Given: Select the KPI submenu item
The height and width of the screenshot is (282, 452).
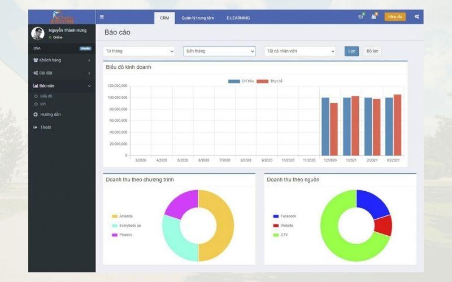Looking at the screenshot, I should pos(43,104).
